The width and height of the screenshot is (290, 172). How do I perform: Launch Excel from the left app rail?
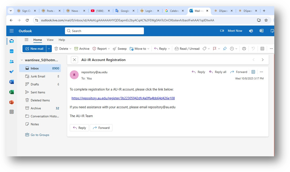12,92
